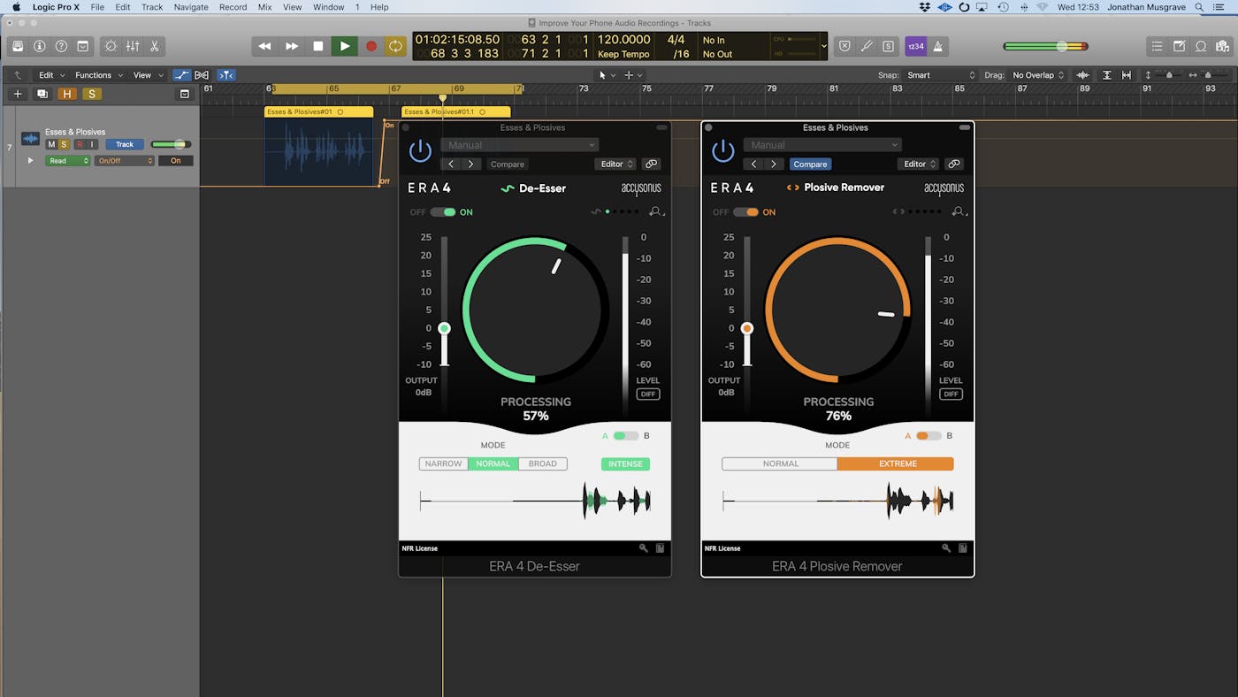The image size is (1238, 697).
Task: Select NORMAL mode in Plosive Remover
Action: click(x=780, y=463)
